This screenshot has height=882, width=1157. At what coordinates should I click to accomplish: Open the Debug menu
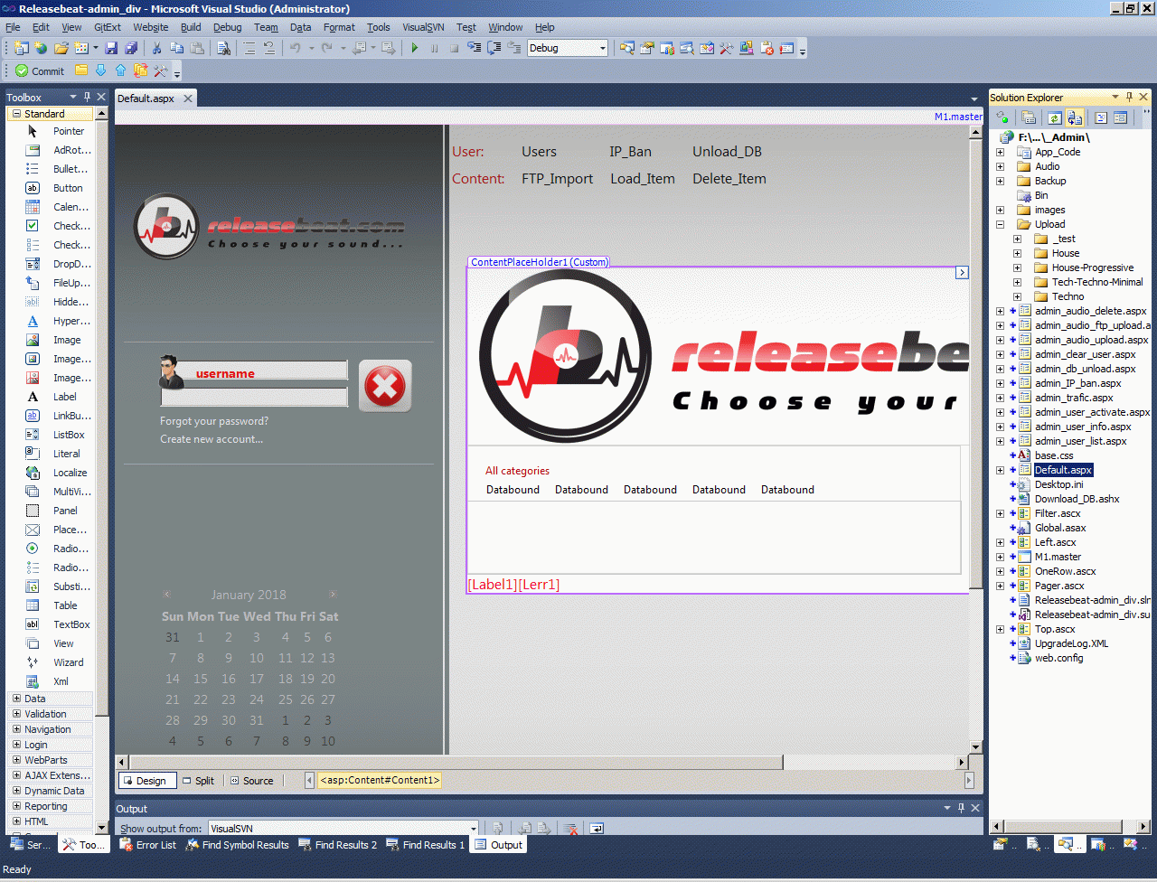[x=227, y=27]
